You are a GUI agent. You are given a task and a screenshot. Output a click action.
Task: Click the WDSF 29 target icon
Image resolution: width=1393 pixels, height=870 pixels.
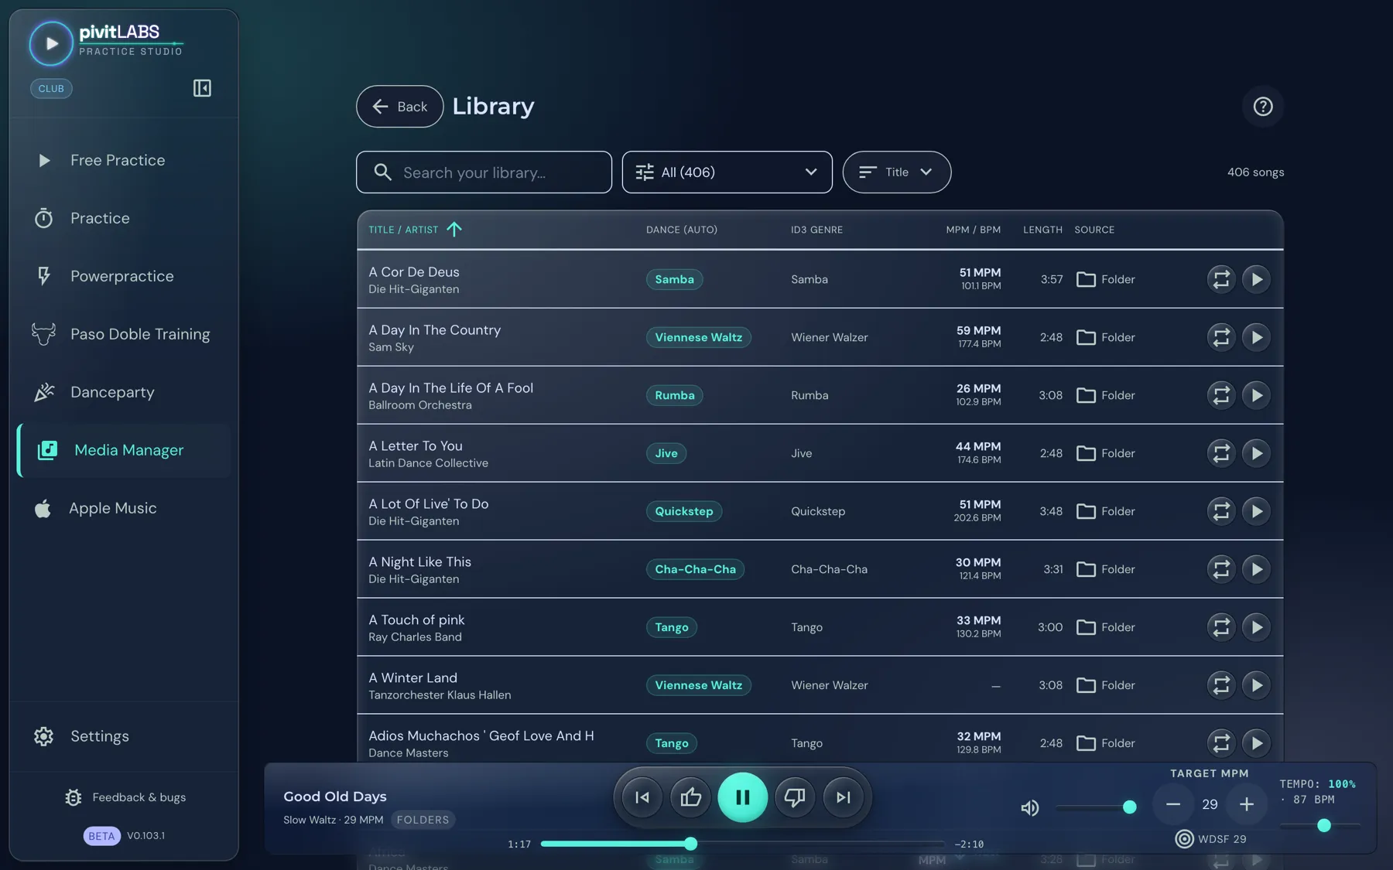click(1184, 838)
